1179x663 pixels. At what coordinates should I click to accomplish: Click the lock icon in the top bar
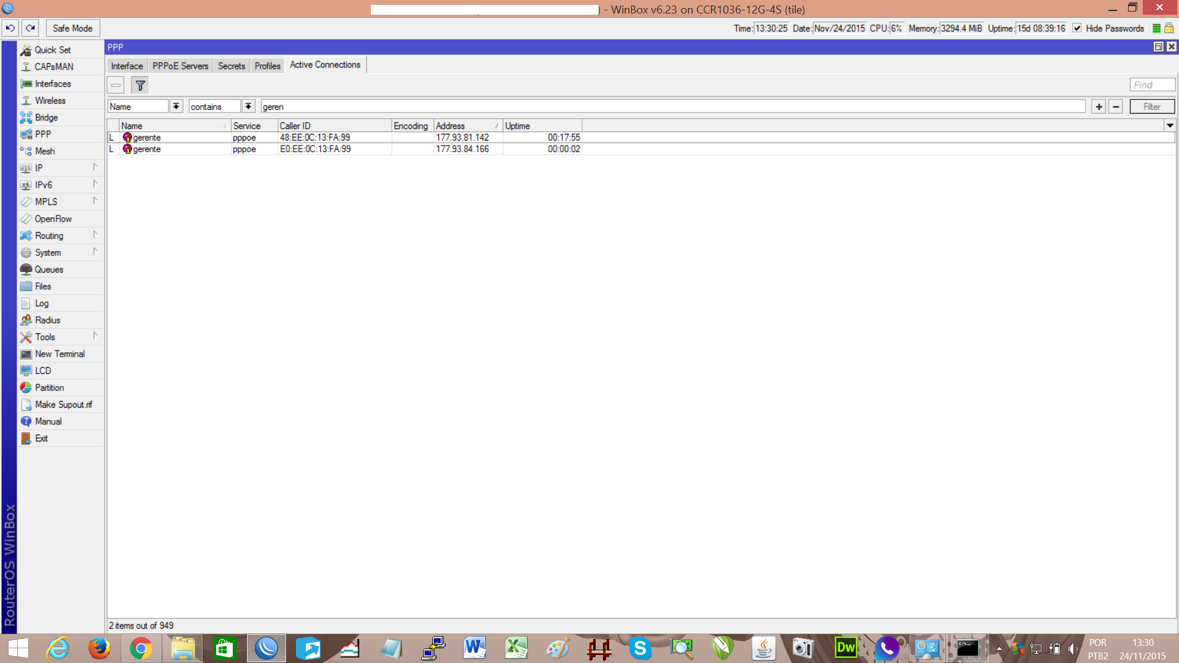click(x=1169, y=28)
